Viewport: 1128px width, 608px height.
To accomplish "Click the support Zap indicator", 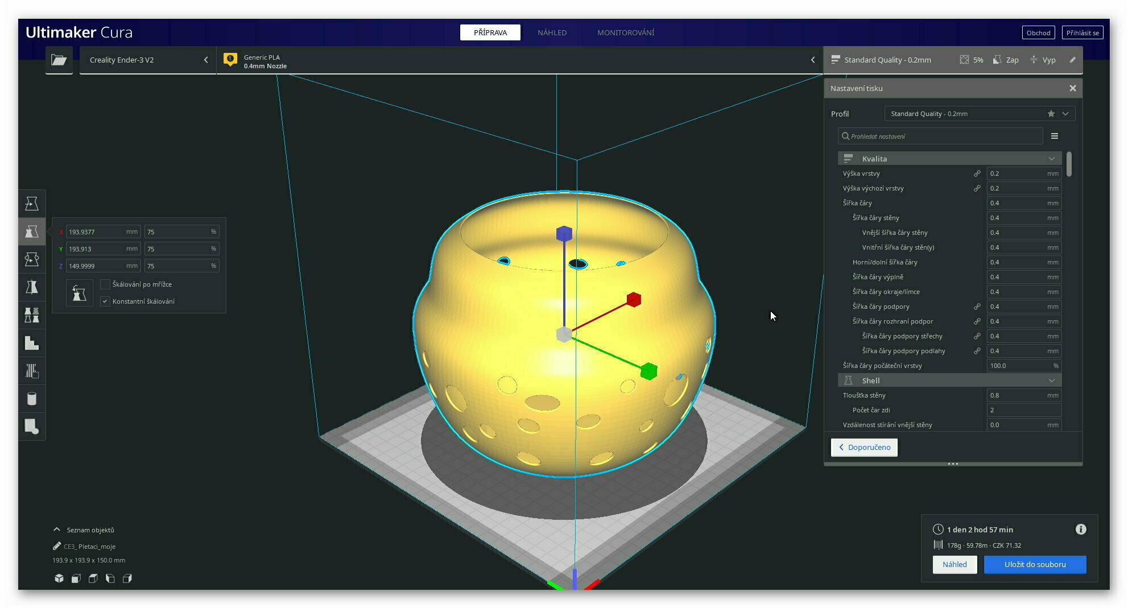I will coord(1006,60).
